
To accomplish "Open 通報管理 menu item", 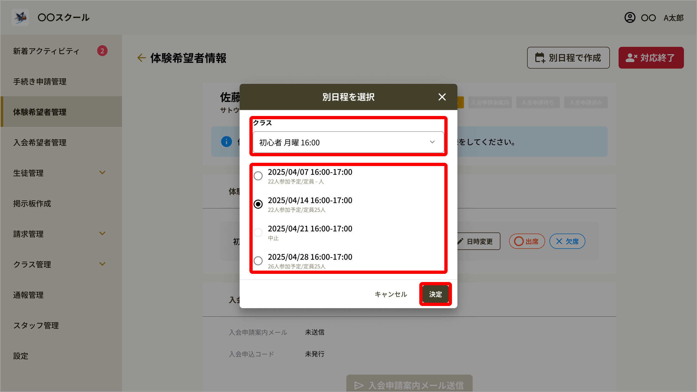I will click(61, 295).
